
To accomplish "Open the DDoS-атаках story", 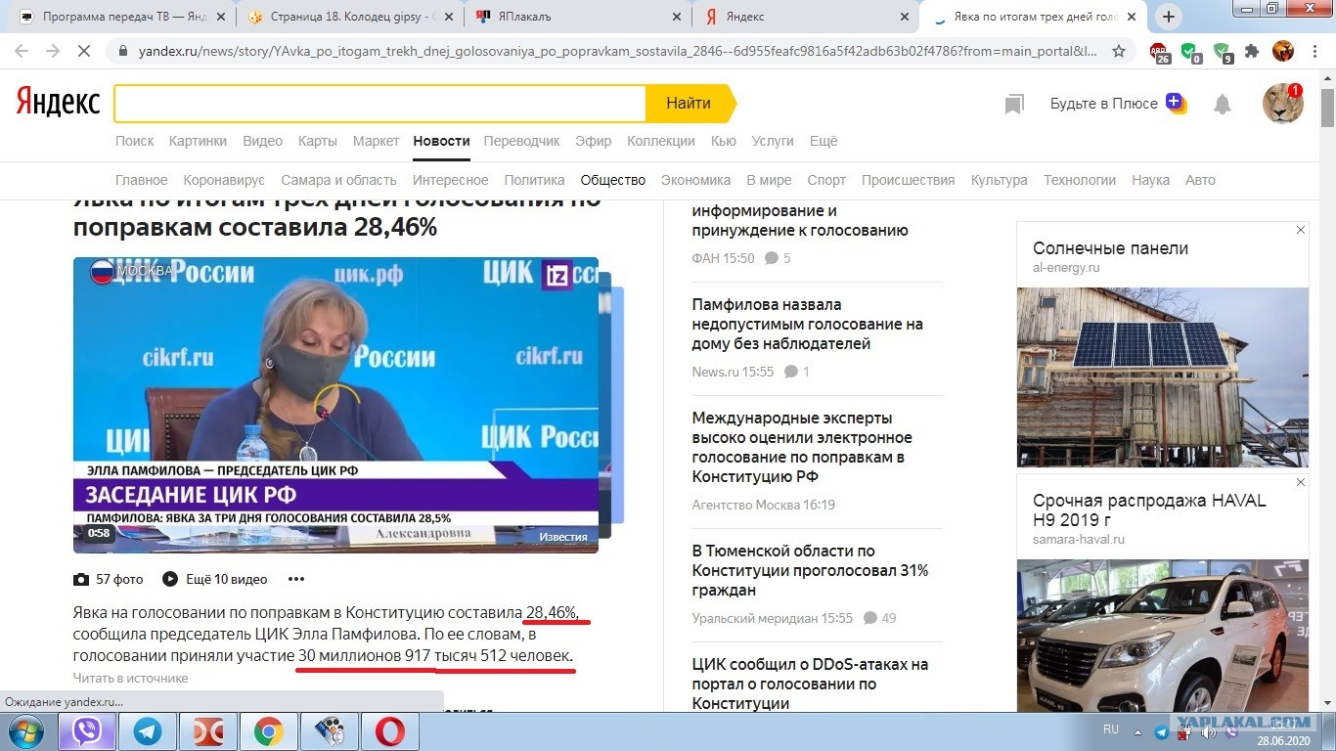I will [x=810, y=684].
